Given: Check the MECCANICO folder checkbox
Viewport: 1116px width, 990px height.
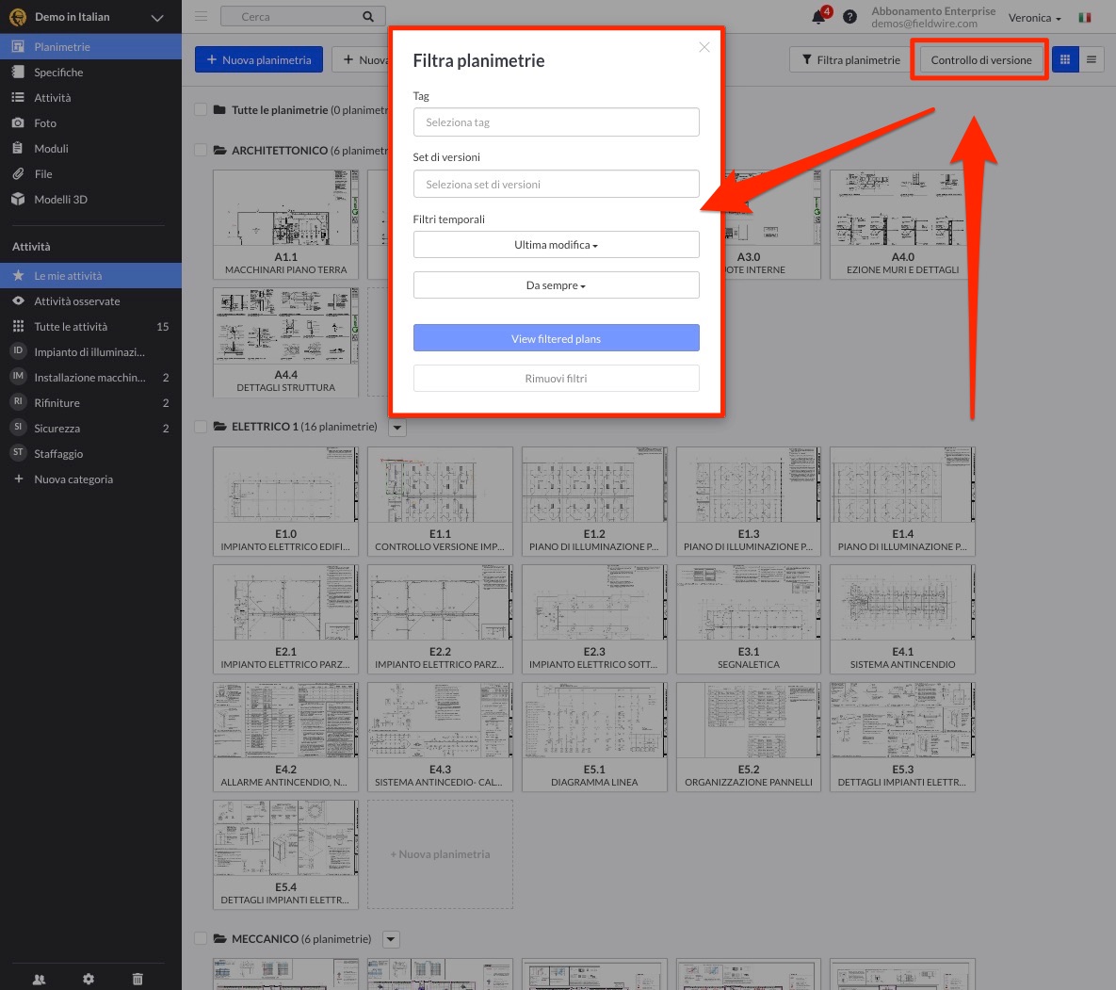Looking at the screenshot, I should 201,939.
